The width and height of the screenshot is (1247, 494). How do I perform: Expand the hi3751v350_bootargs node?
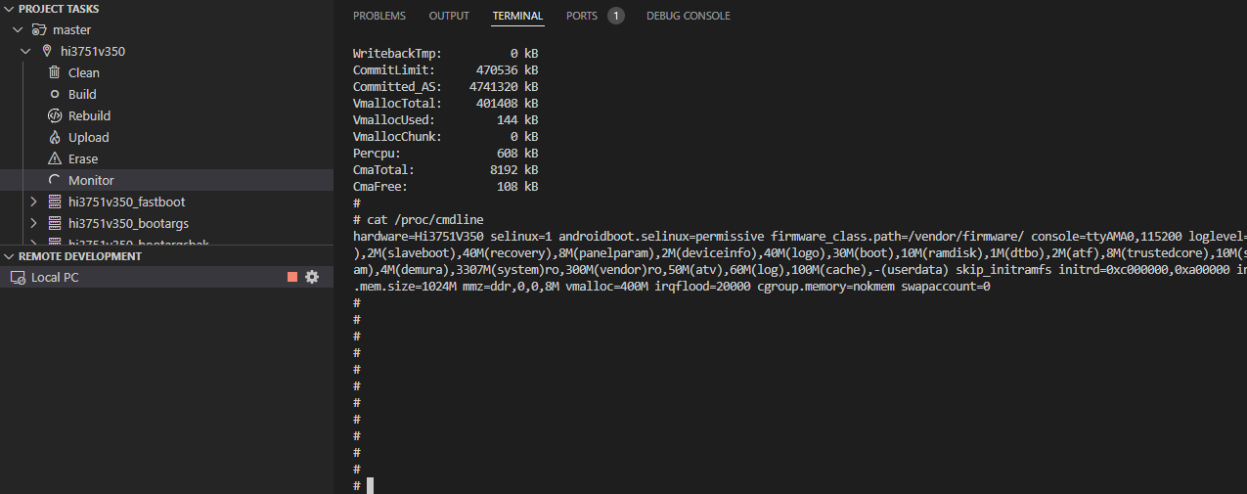coord(34,223)
